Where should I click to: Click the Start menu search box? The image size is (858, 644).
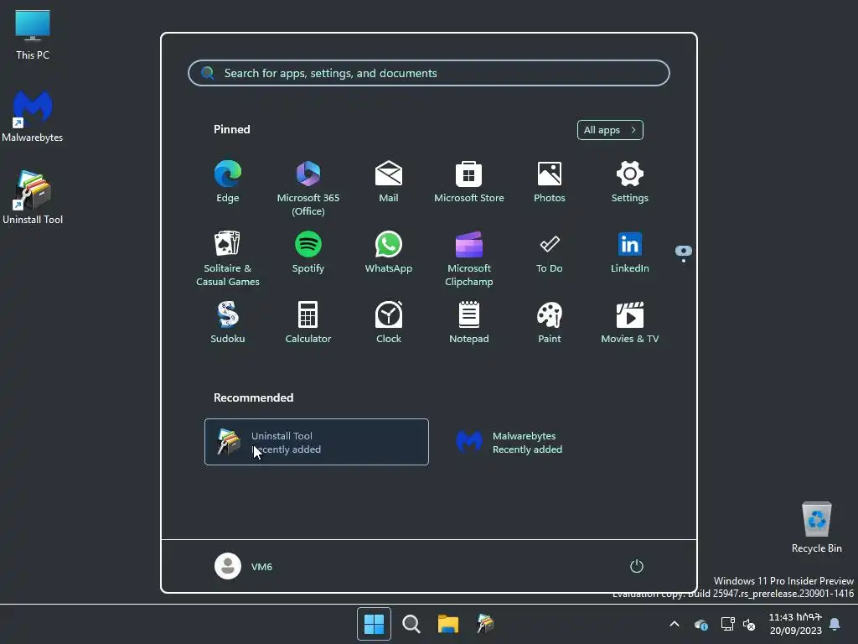429,73
